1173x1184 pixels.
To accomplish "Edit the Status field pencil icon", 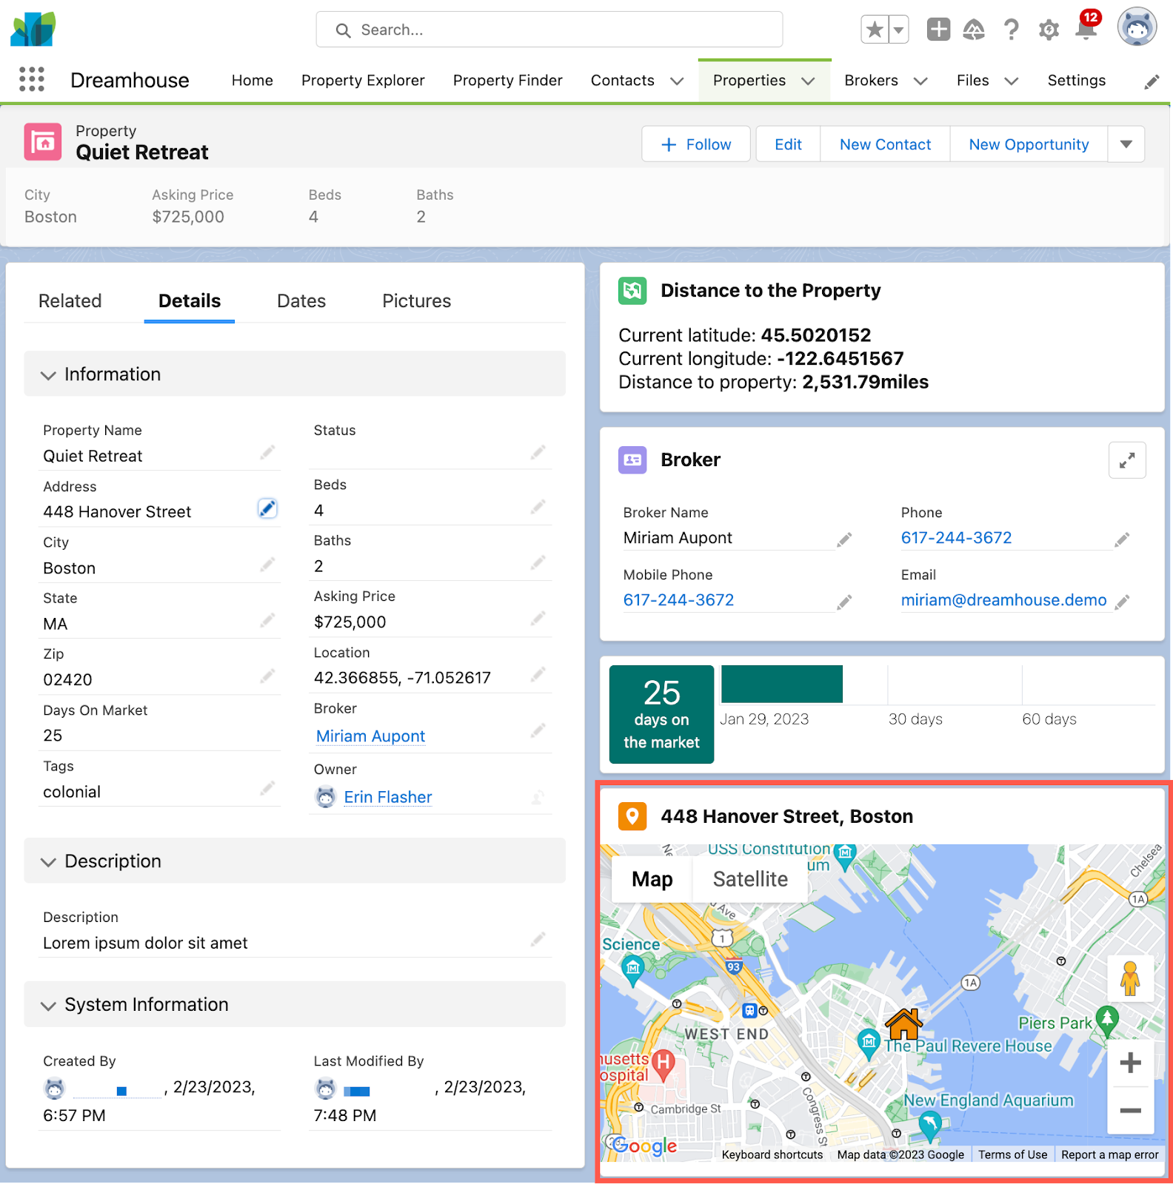I will 538,451.
